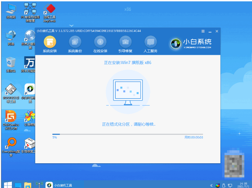Expand hidden system tray icons
This screenshot has width=252, height=188.
click(x=212, y=185)
